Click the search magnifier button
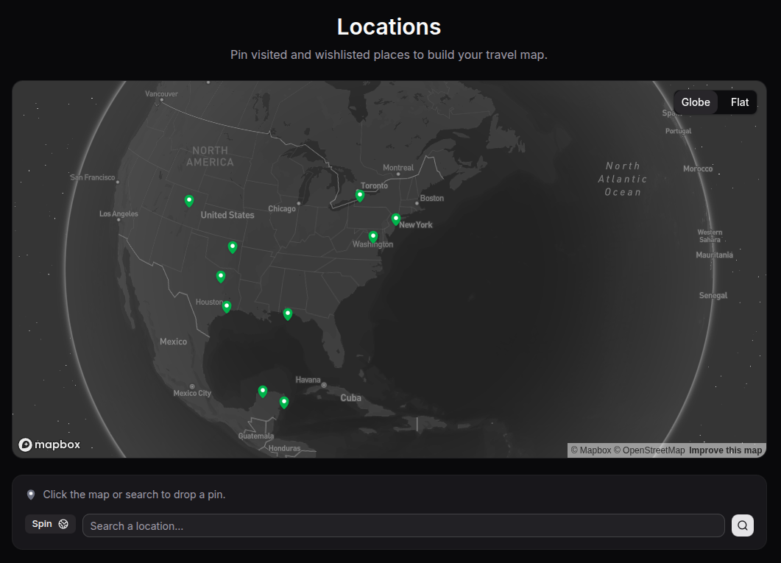781x563 pixels. pyautogui.click(x=742, y=525)
